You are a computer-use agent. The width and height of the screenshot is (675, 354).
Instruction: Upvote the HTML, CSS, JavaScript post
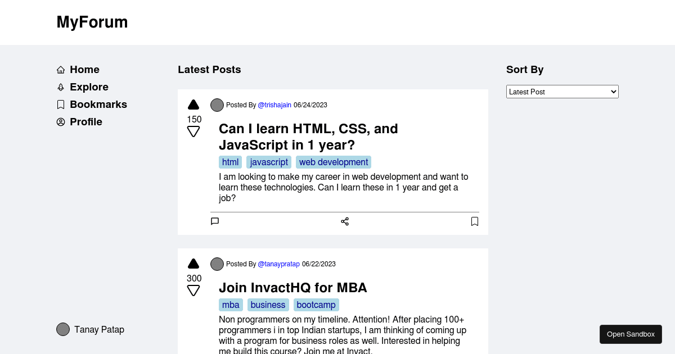coord(193,105)
